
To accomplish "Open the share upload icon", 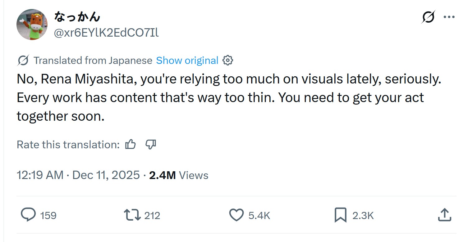I will coord(444,215).
